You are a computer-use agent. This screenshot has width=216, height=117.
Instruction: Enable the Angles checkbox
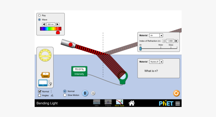39,95
